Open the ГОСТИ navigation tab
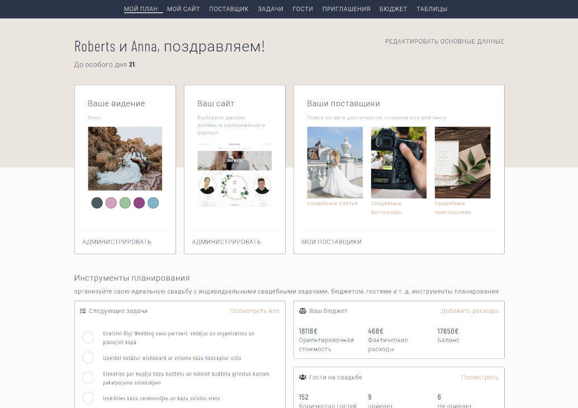 [x=302, y=9]
